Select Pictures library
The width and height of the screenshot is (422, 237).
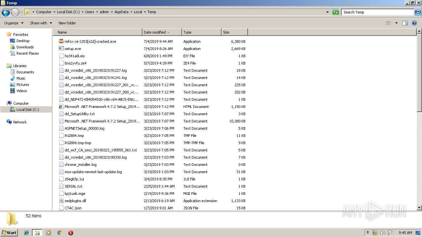tap(23, 85)
